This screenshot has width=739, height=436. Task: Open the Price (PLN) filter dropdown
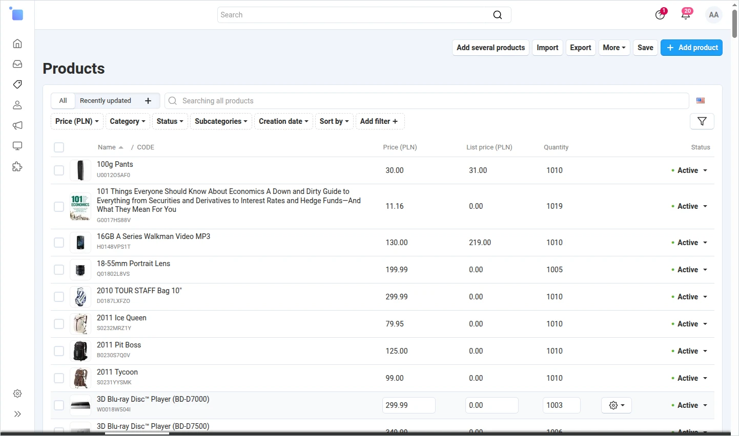click(77, 121)
